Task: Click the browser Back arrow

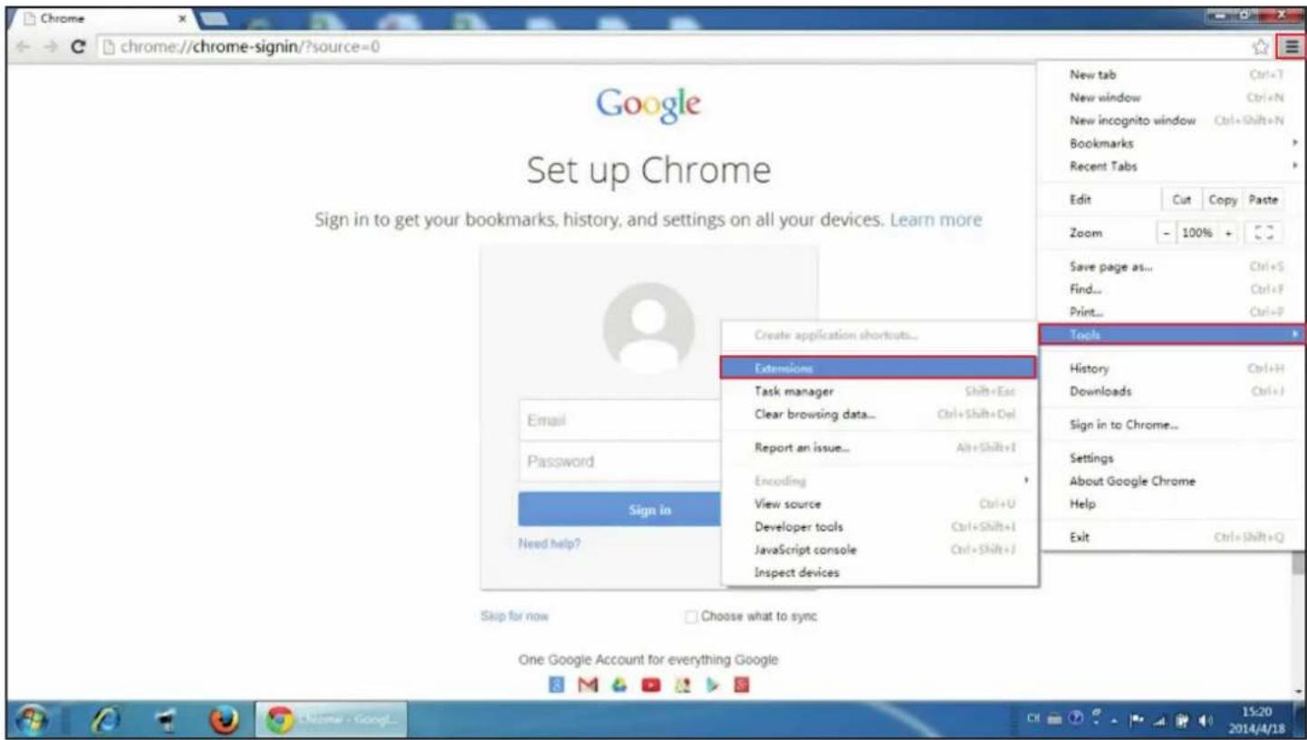Action: (x=23, y=48)
